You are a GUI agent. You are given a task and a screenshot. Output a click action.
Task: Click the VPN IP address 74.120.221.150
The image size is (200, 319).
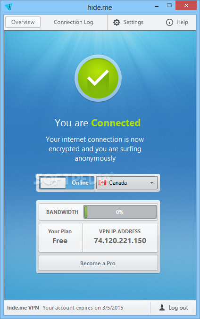pyautogui.click(x=120, y=241)
